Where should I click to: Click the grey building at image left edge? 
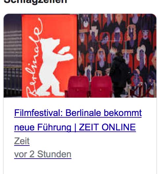(x=13, y=55)
